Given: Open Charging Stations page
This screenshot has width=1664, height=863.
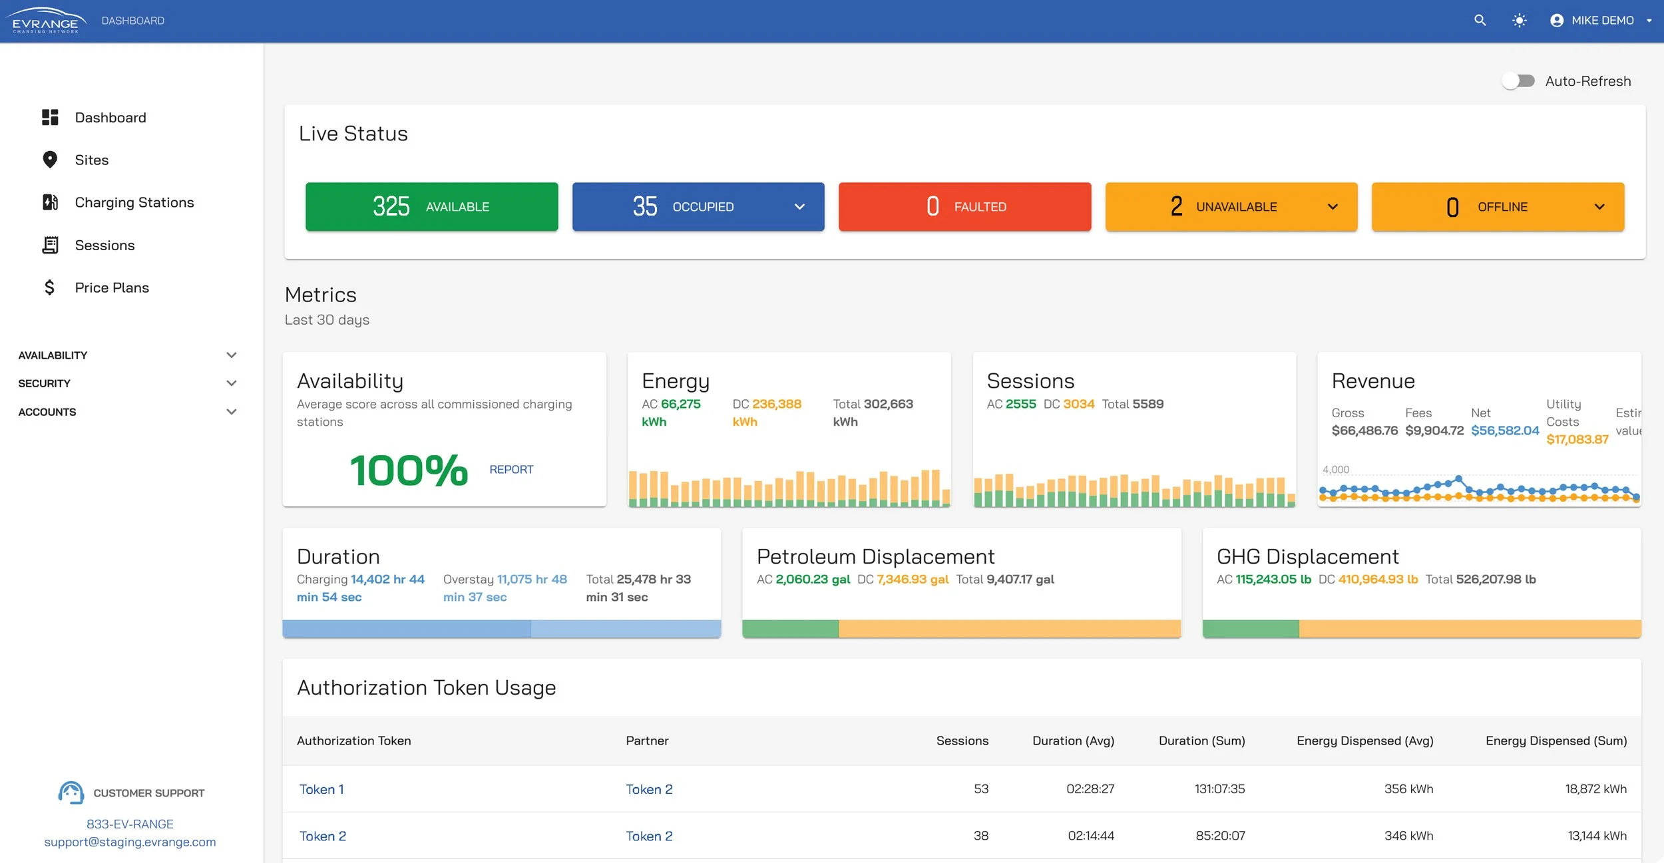Looking at the screenshot, I should point(134,202).
